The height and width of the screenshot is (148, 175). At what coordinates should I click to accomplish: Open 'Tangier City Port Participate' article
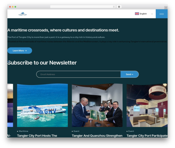point(147,136)
